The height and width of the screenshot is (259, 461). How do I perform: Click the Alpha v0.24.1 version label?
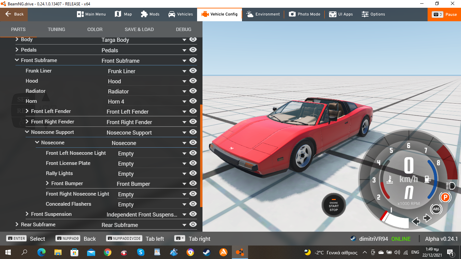point(441,239)
